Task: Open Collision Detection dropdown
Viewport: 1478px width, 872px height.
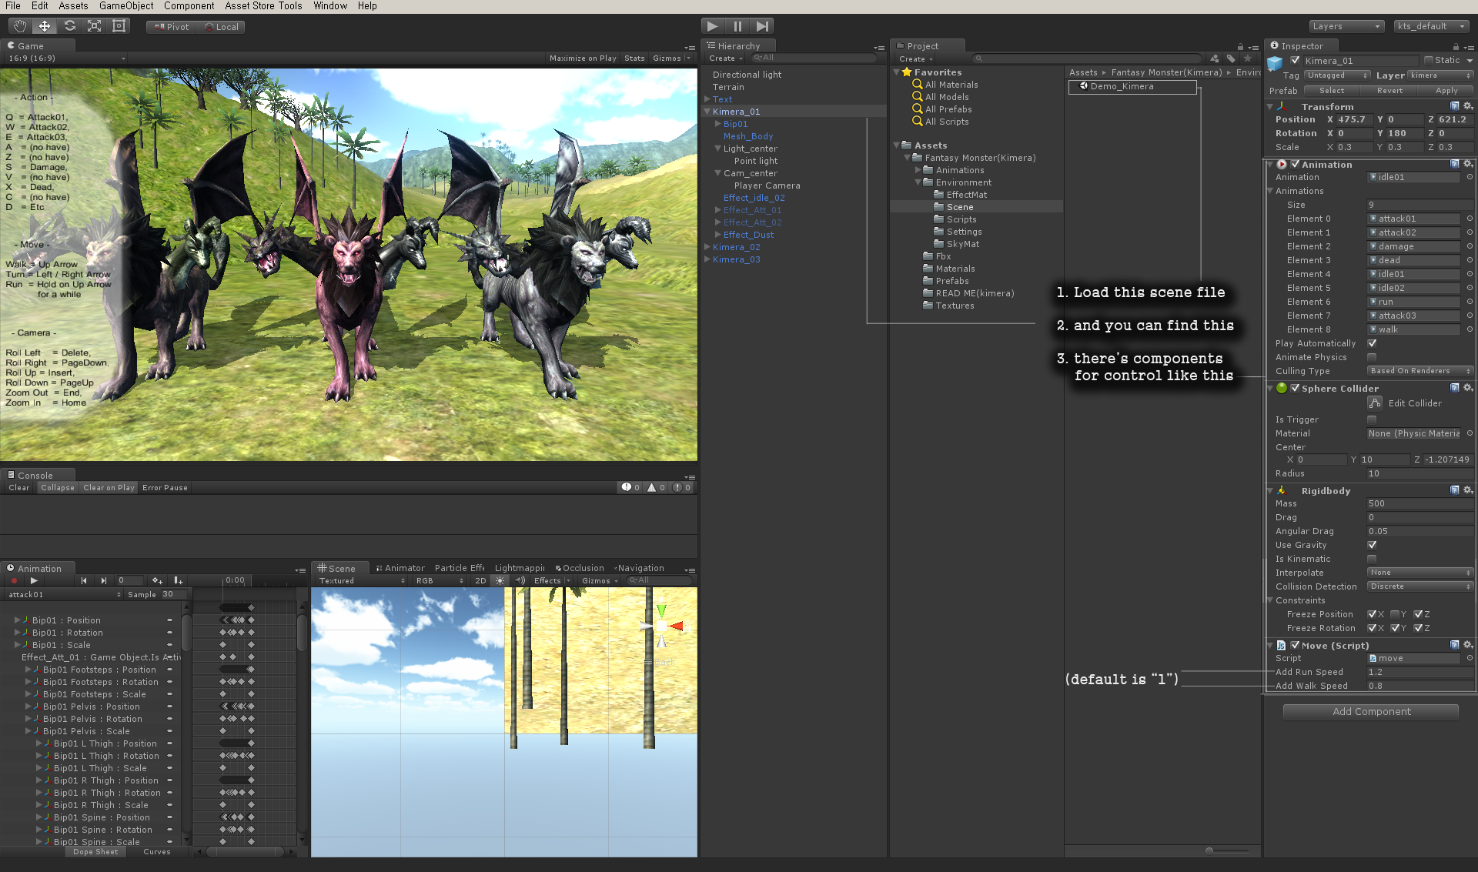Action: click(1420, 586)
